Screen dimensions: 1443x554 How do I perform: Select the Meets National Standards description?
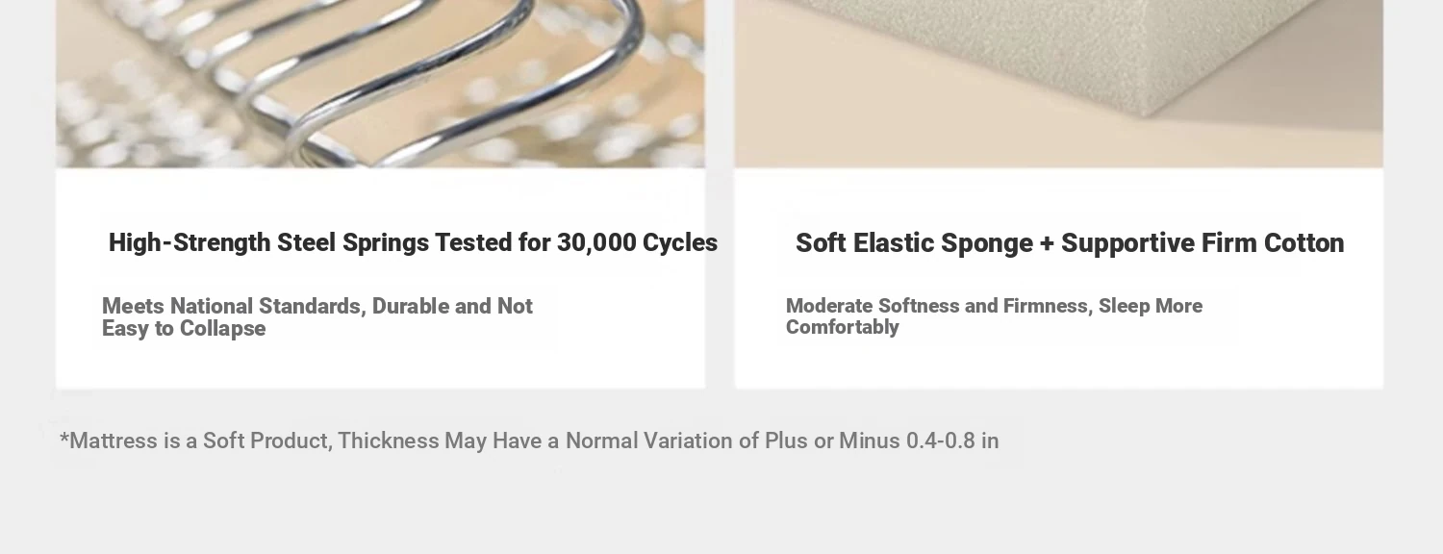pos(316,317)
